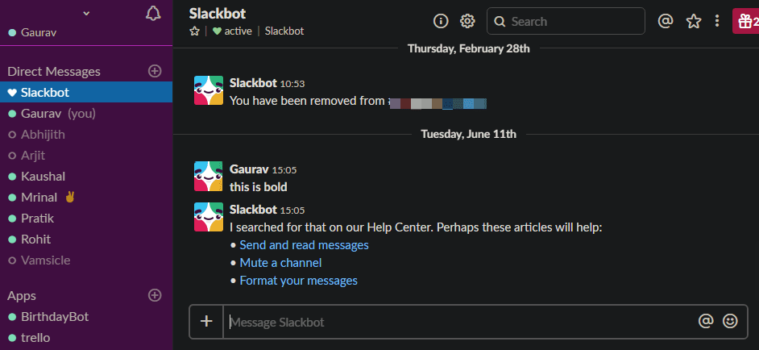This screenshot has height=350, width=759.
Task: Click Gaurav sender name at 15:05
Action: 249,169
